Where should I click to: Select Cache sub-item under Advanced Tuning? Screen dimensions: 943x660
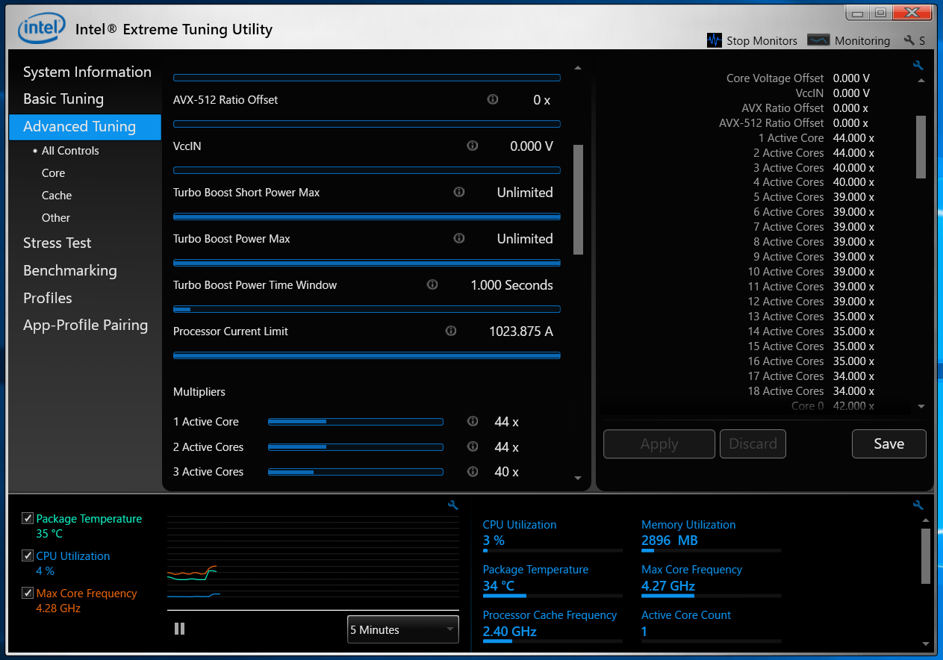(x=57, y=195)
